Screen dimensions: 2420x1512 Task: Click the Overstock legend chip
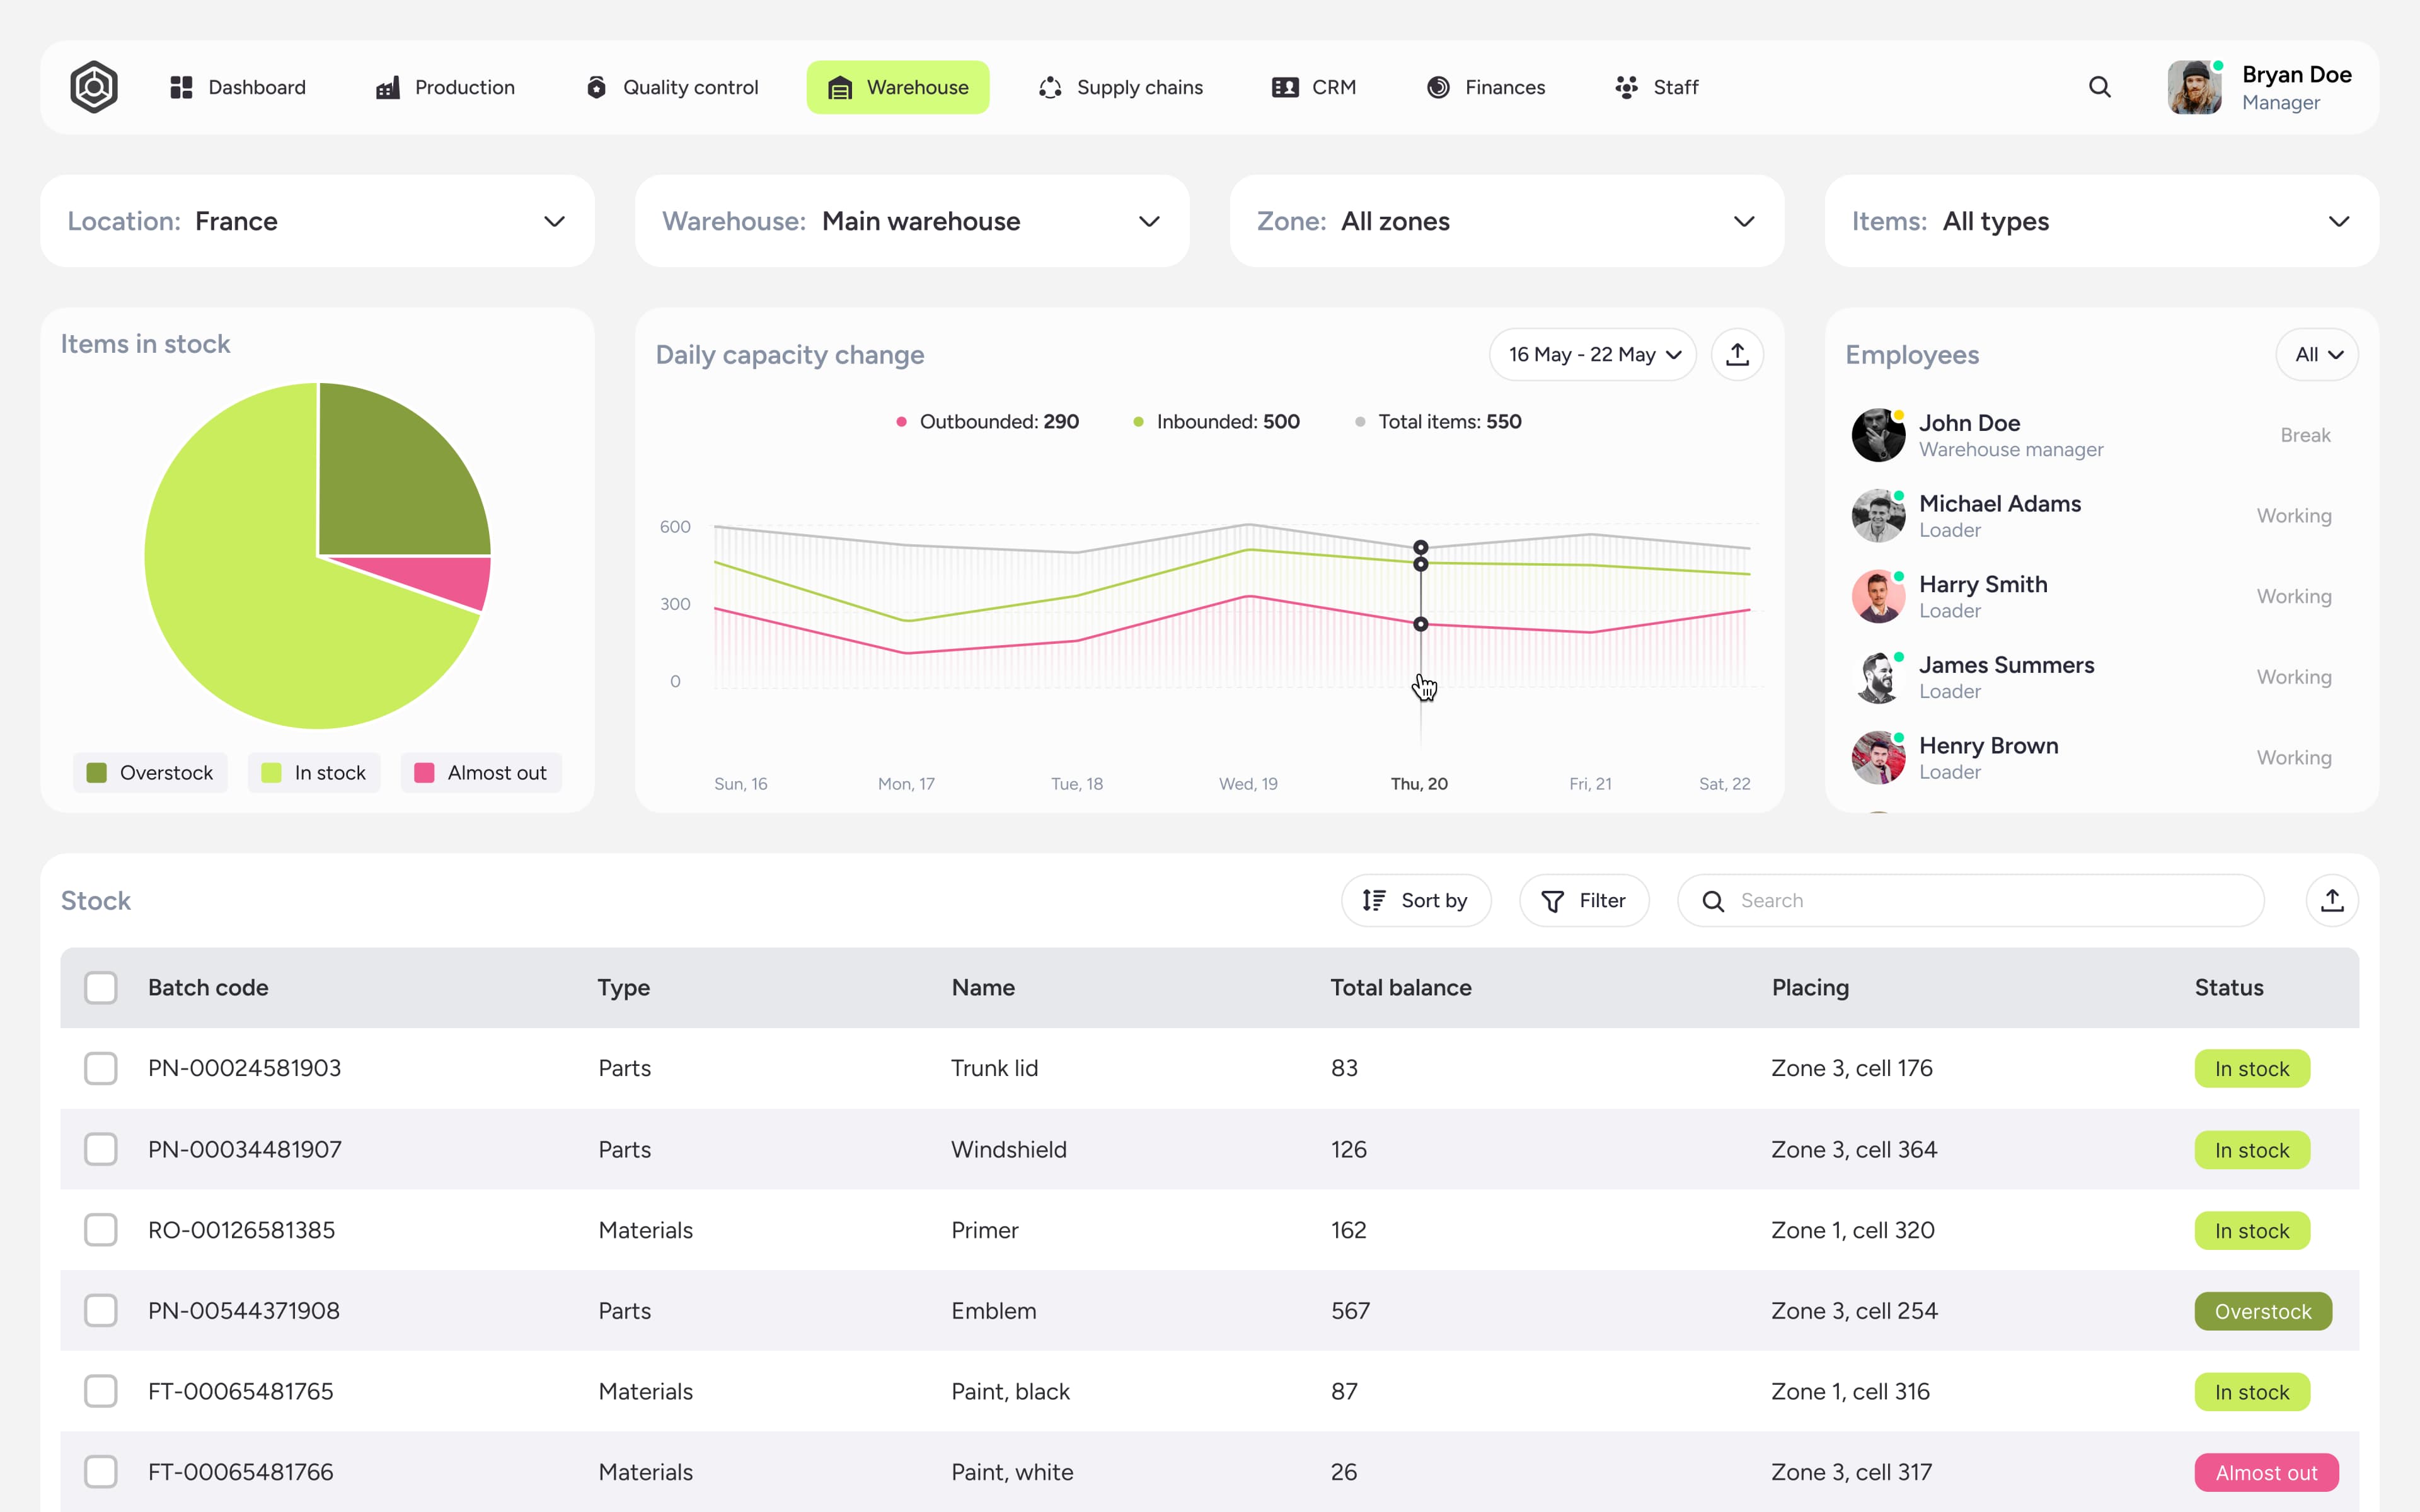point(150,773)
